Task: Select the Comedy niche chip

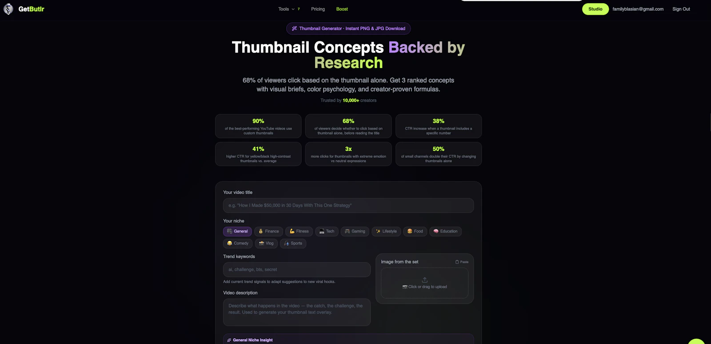Action: click(x=238, y=243)
